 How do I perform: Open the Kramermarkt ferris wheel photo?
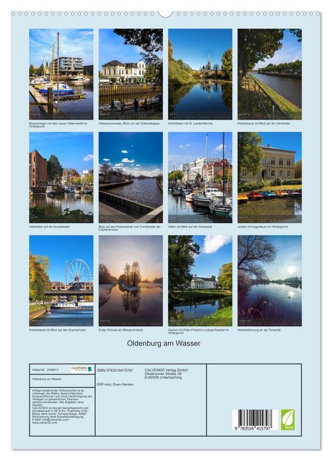(61, 281)
